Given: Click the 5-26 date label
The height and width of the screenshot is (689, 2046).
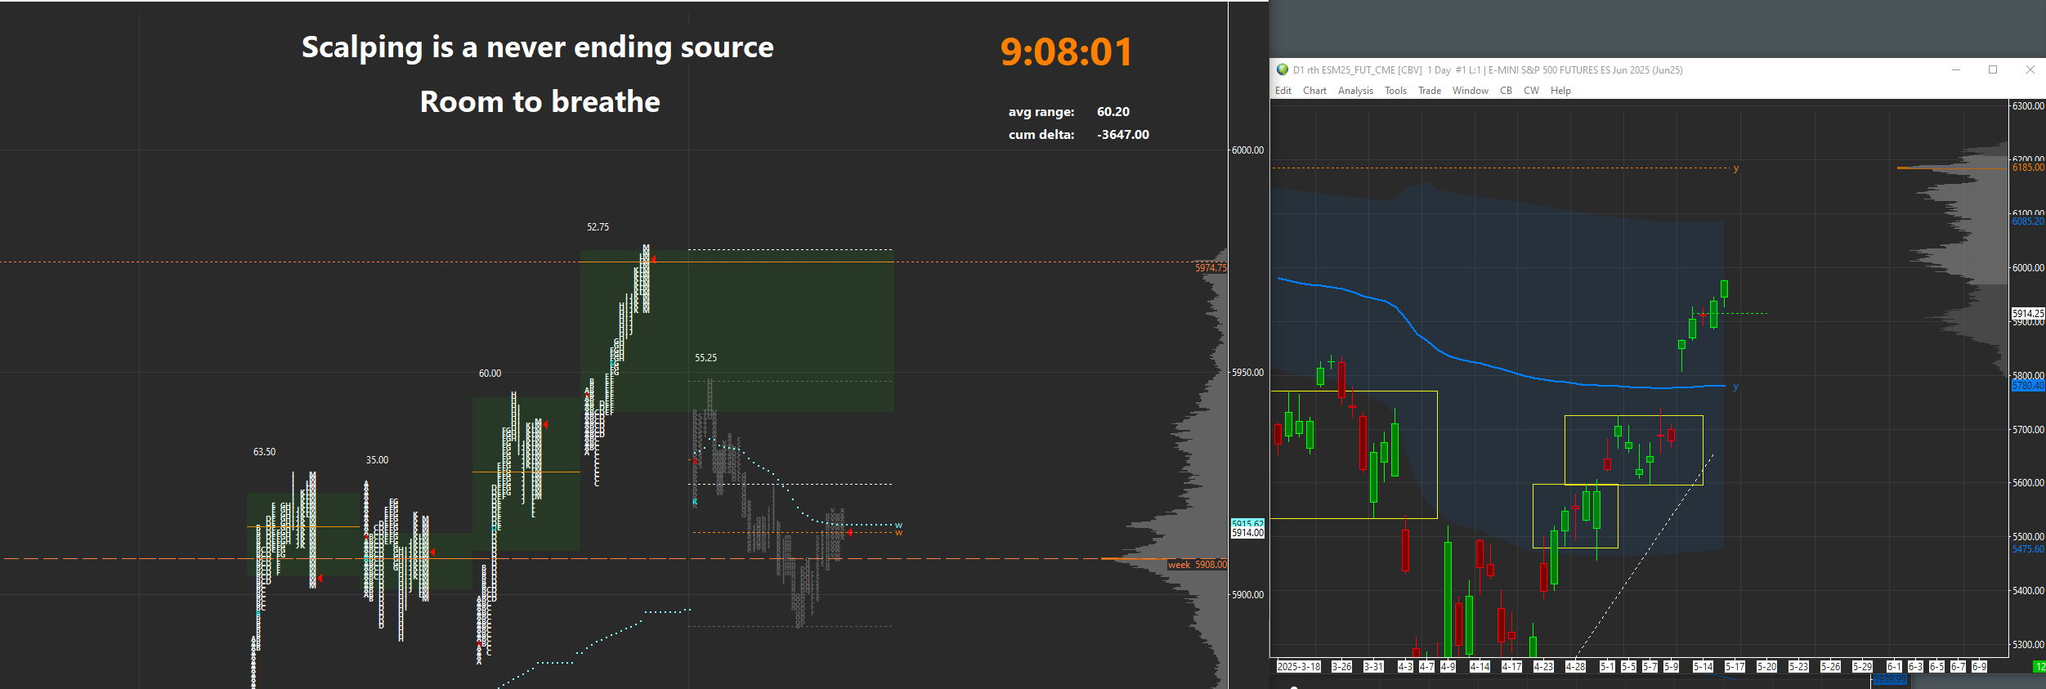Looking at the screenshot, I should [x=1830, y=667].
